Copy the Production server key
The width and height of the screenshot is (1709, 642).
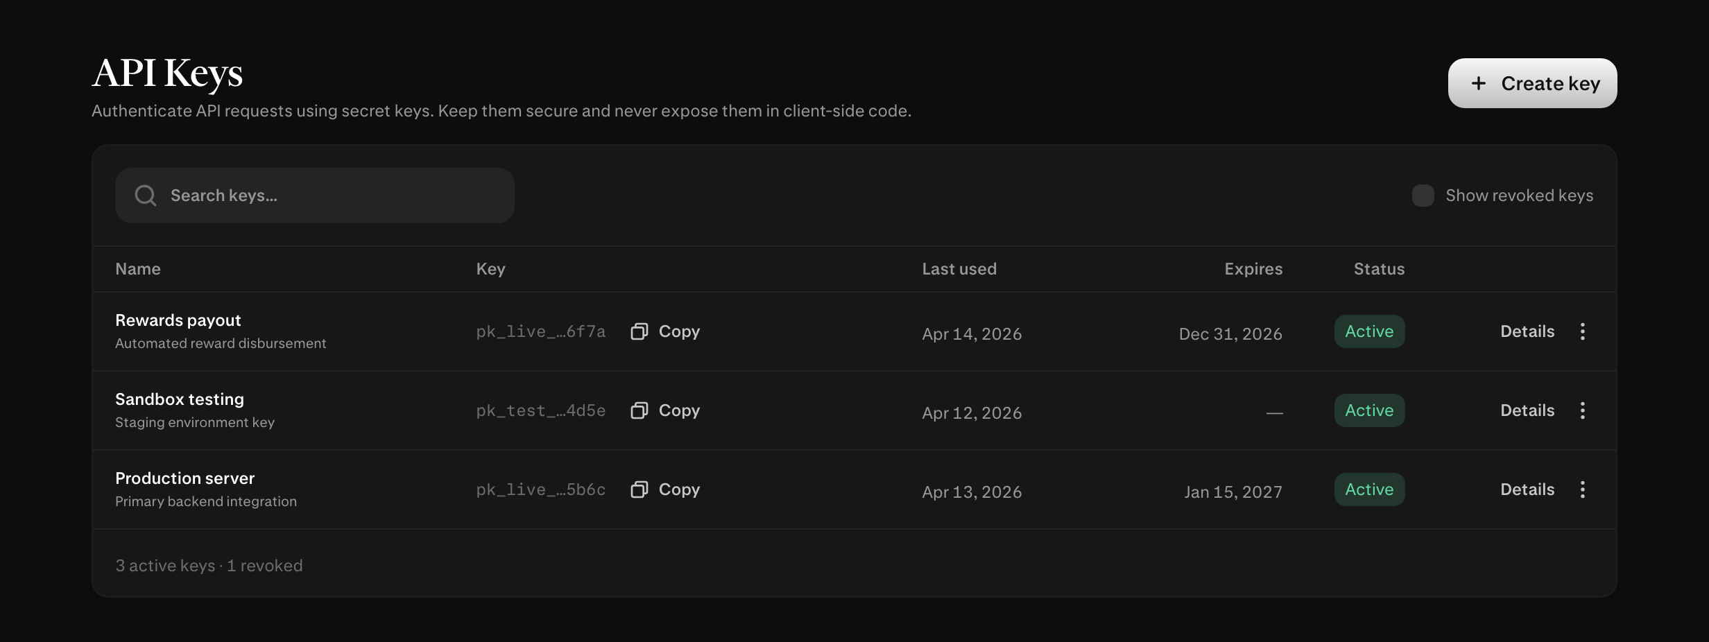coord(665,489)
